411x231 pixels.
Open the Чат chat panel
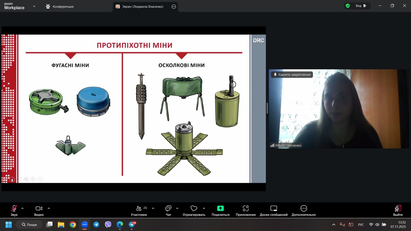click(168, 210)
